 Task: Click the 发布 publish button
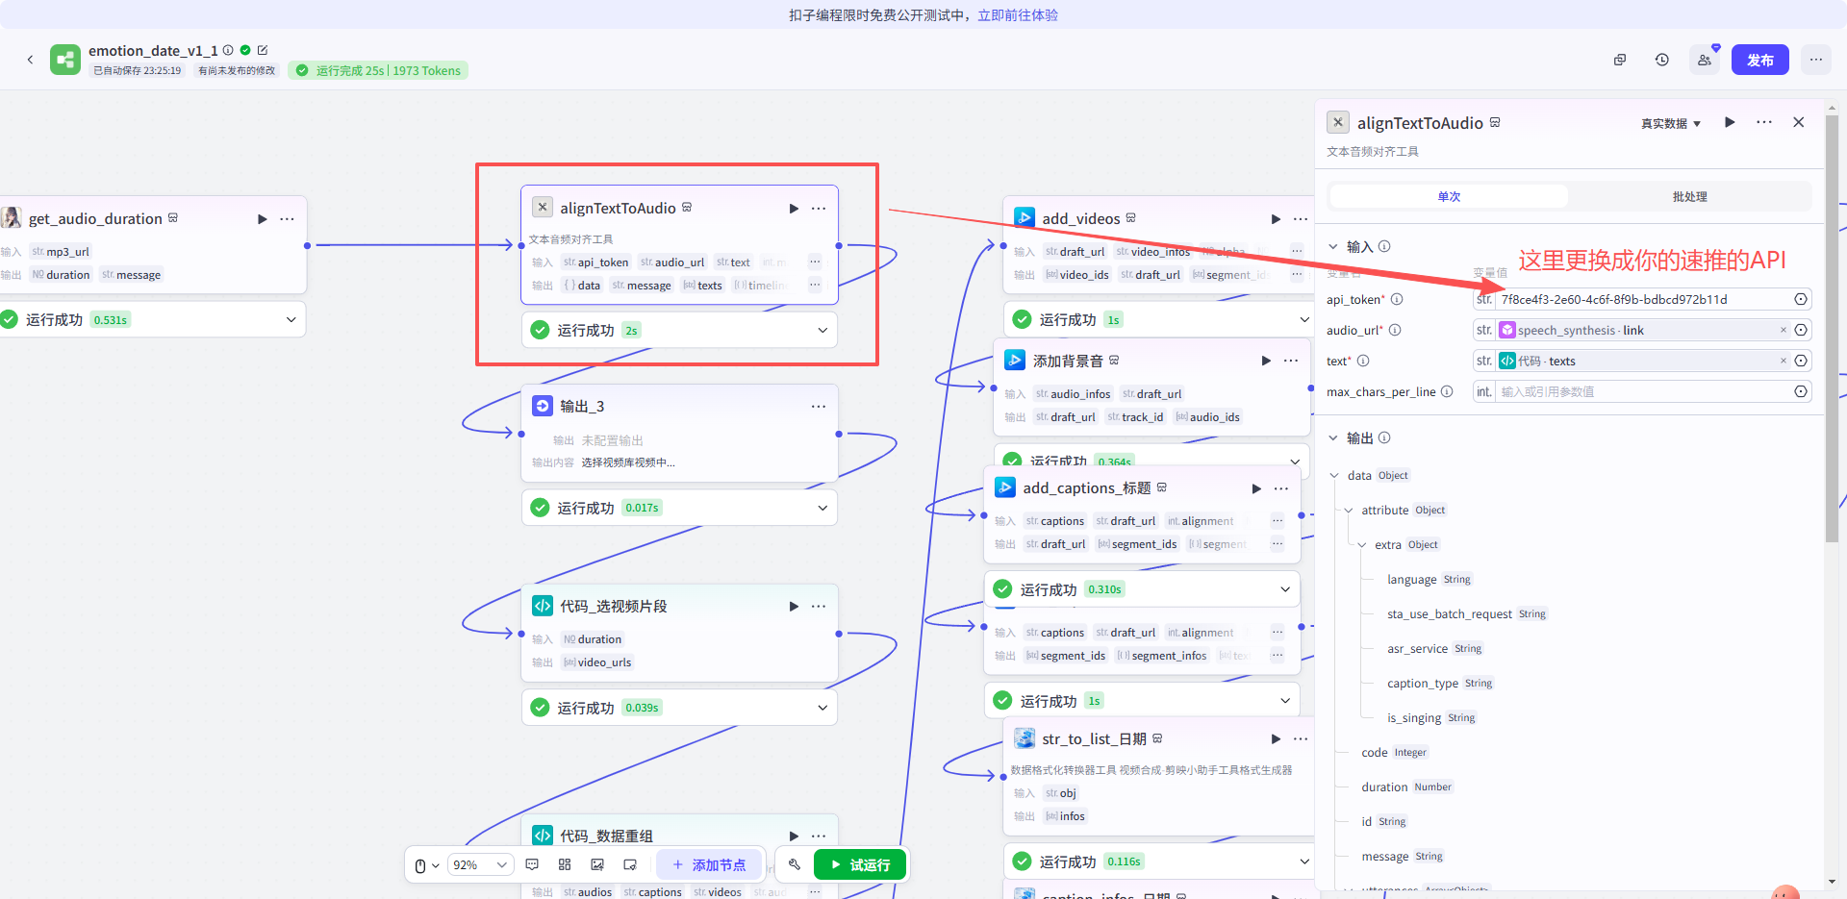[x=1759, y=60]
